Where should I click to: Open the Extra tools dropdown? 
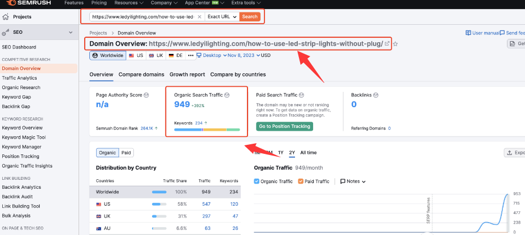246,3
